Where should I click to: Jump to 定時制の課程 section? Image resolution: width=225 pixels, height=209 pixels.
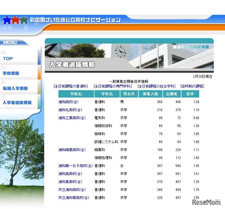point(192,86)
